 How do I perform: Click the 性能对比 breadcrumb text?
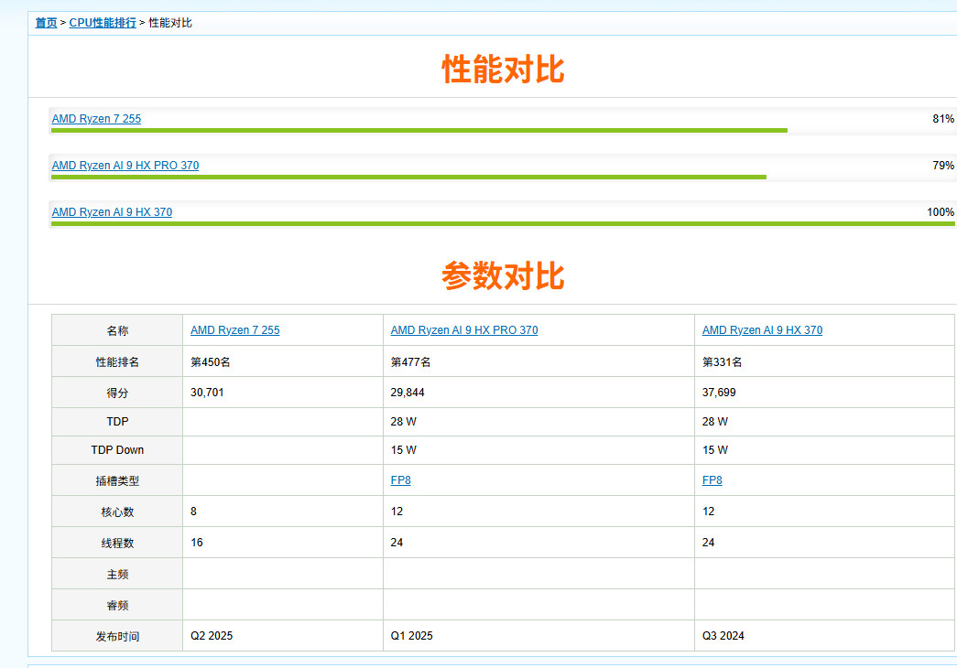click(x=170, y=23)
